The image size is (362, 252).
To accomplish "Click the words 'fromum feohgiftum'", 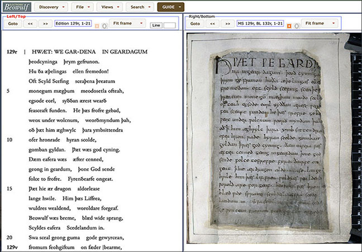I will [x=51, y=248].
